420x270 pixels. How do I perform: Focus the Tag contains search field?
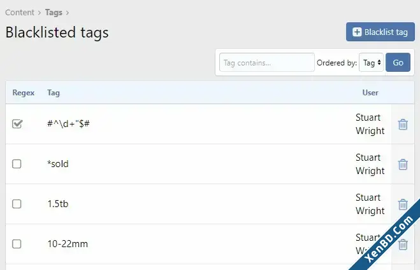click(x=267, y=62)
